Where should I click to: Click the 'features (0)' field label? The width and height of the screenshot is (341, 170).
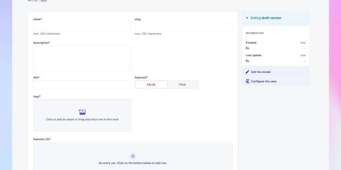[42, 139]
